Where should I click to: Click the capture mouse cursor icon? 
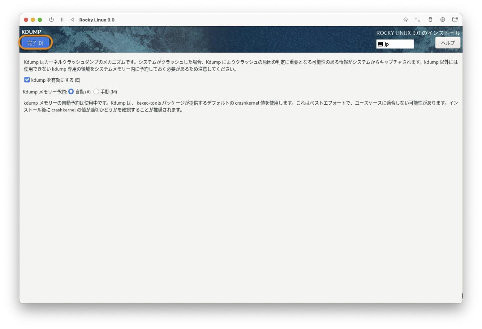405,19
